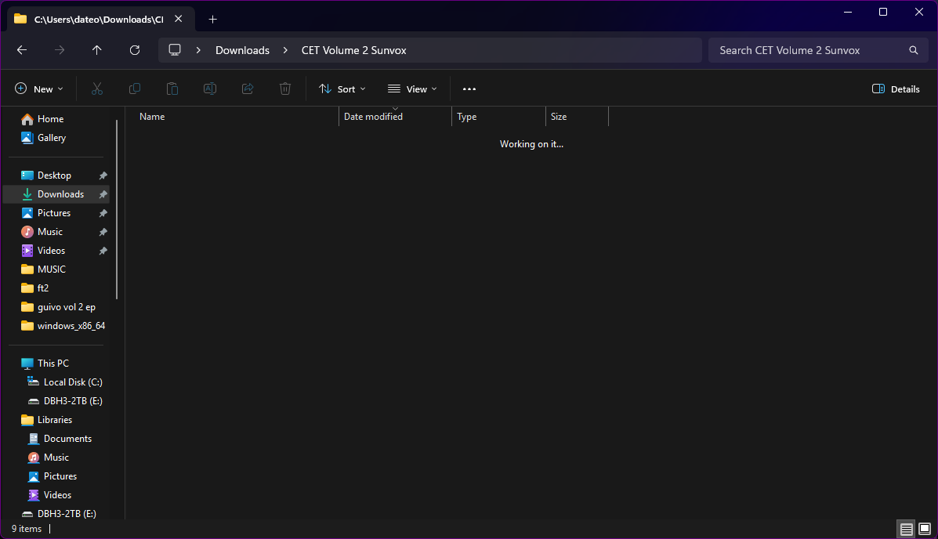This screenshot has width=938, height=539.
Task: Unpin Desktop using its pin icon
Action: [103, 175]
